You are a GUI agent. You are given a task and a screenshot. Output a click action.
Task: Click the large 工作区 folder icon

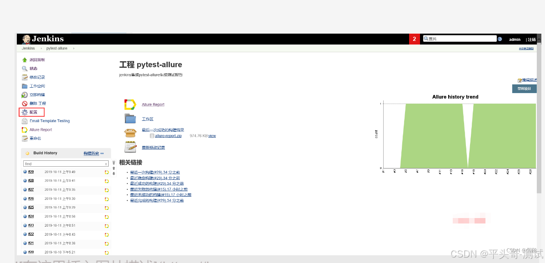tap(130, 119)
